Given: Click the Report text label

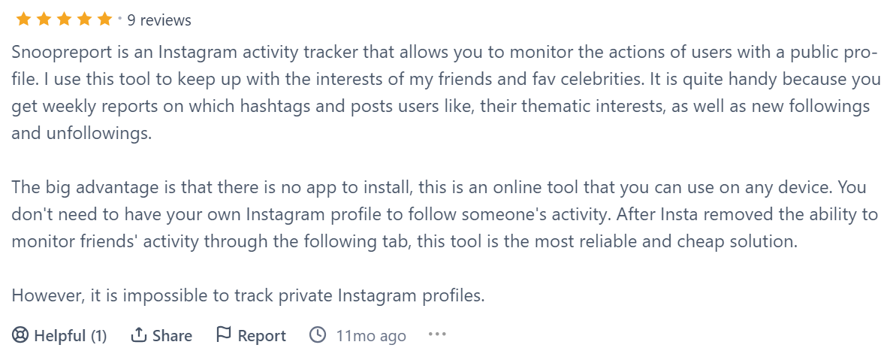Looking at the screenshot, I should pos(261,336).
